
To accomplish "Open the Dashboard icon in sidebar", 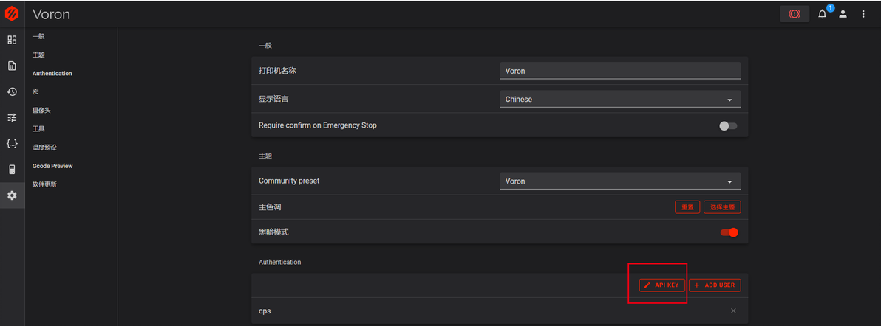I will [x=12, y=40].
